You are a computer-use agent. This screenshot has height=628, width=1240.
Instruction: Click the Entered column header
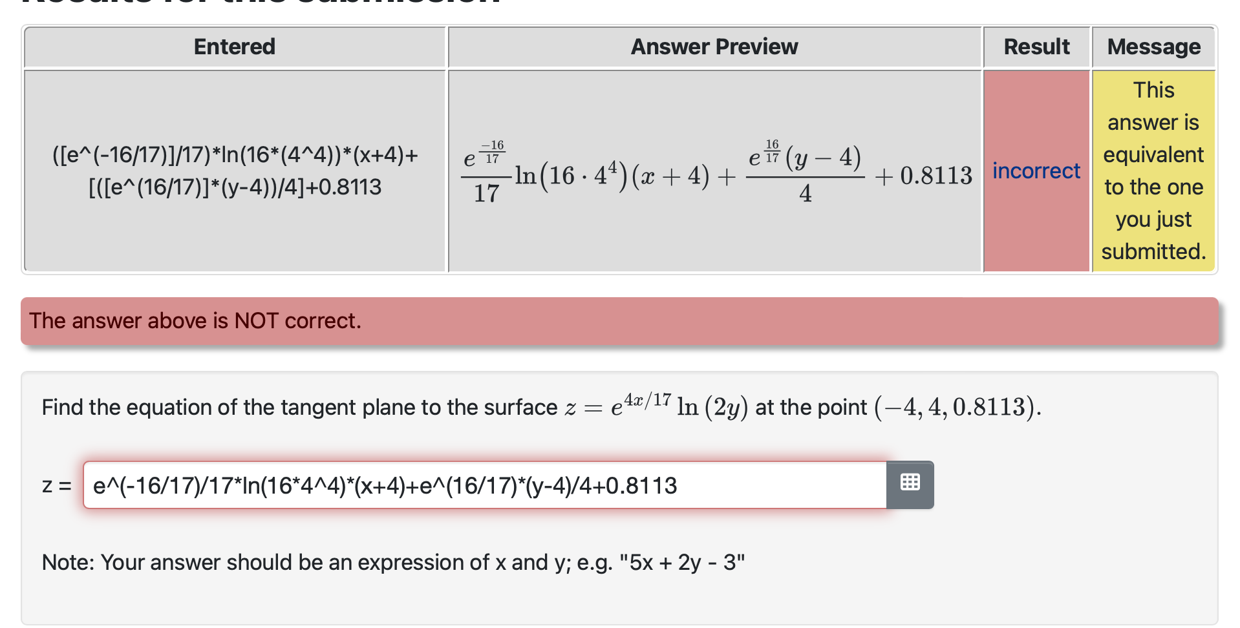pyautogui.click(x=234, y=46)
